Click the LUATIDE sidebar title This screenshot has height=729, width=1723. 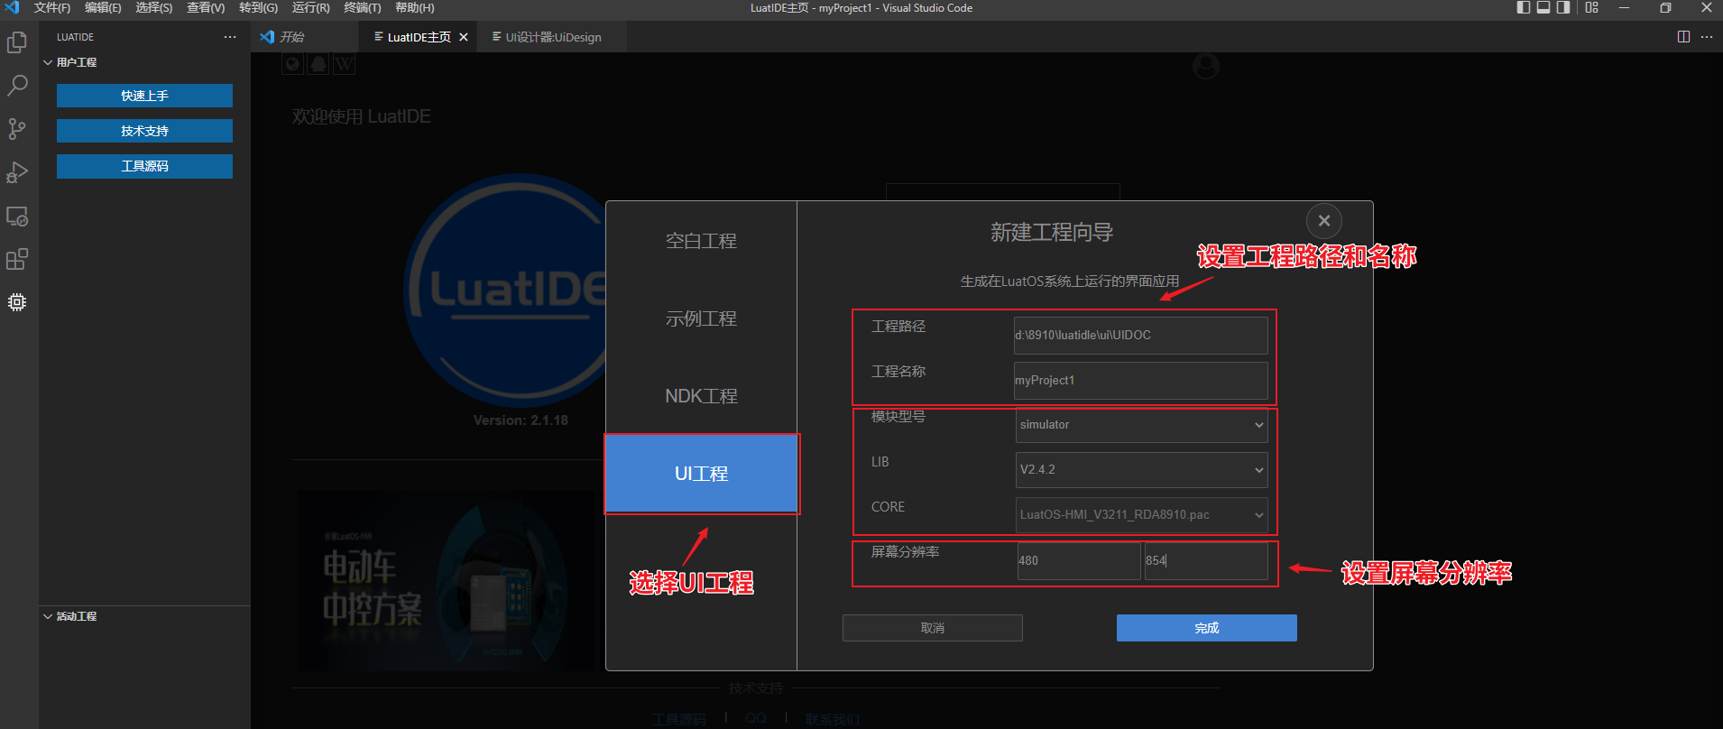75,37
